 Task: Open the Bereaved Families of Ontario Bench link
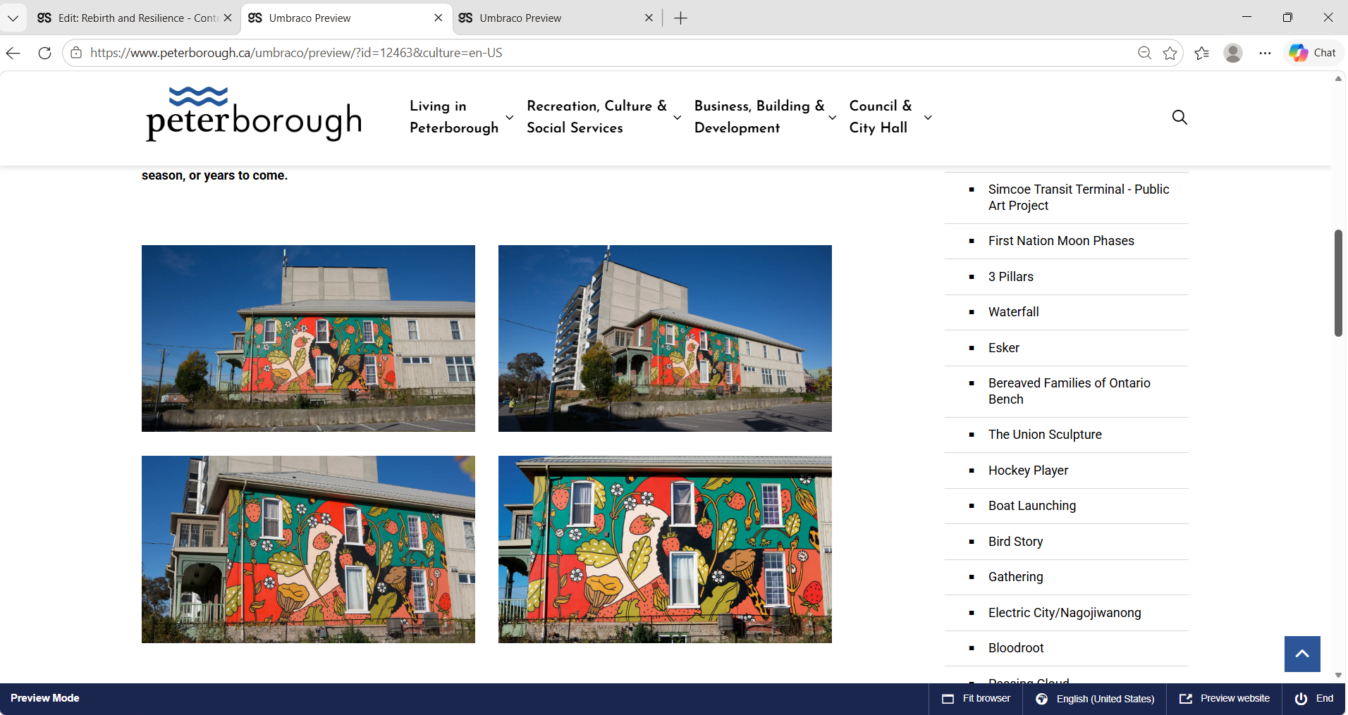pyautogui.click(x=1069, y=391)
